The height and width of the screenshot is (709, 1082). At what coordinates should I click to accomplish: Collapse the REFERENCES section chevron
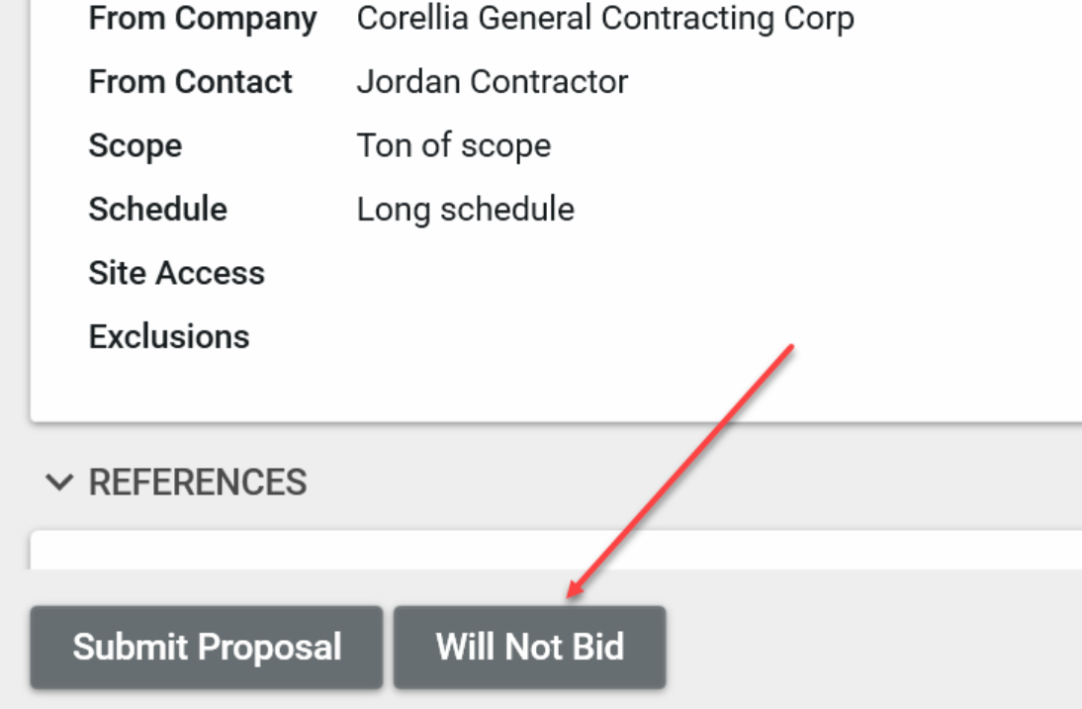pos(59,483)
